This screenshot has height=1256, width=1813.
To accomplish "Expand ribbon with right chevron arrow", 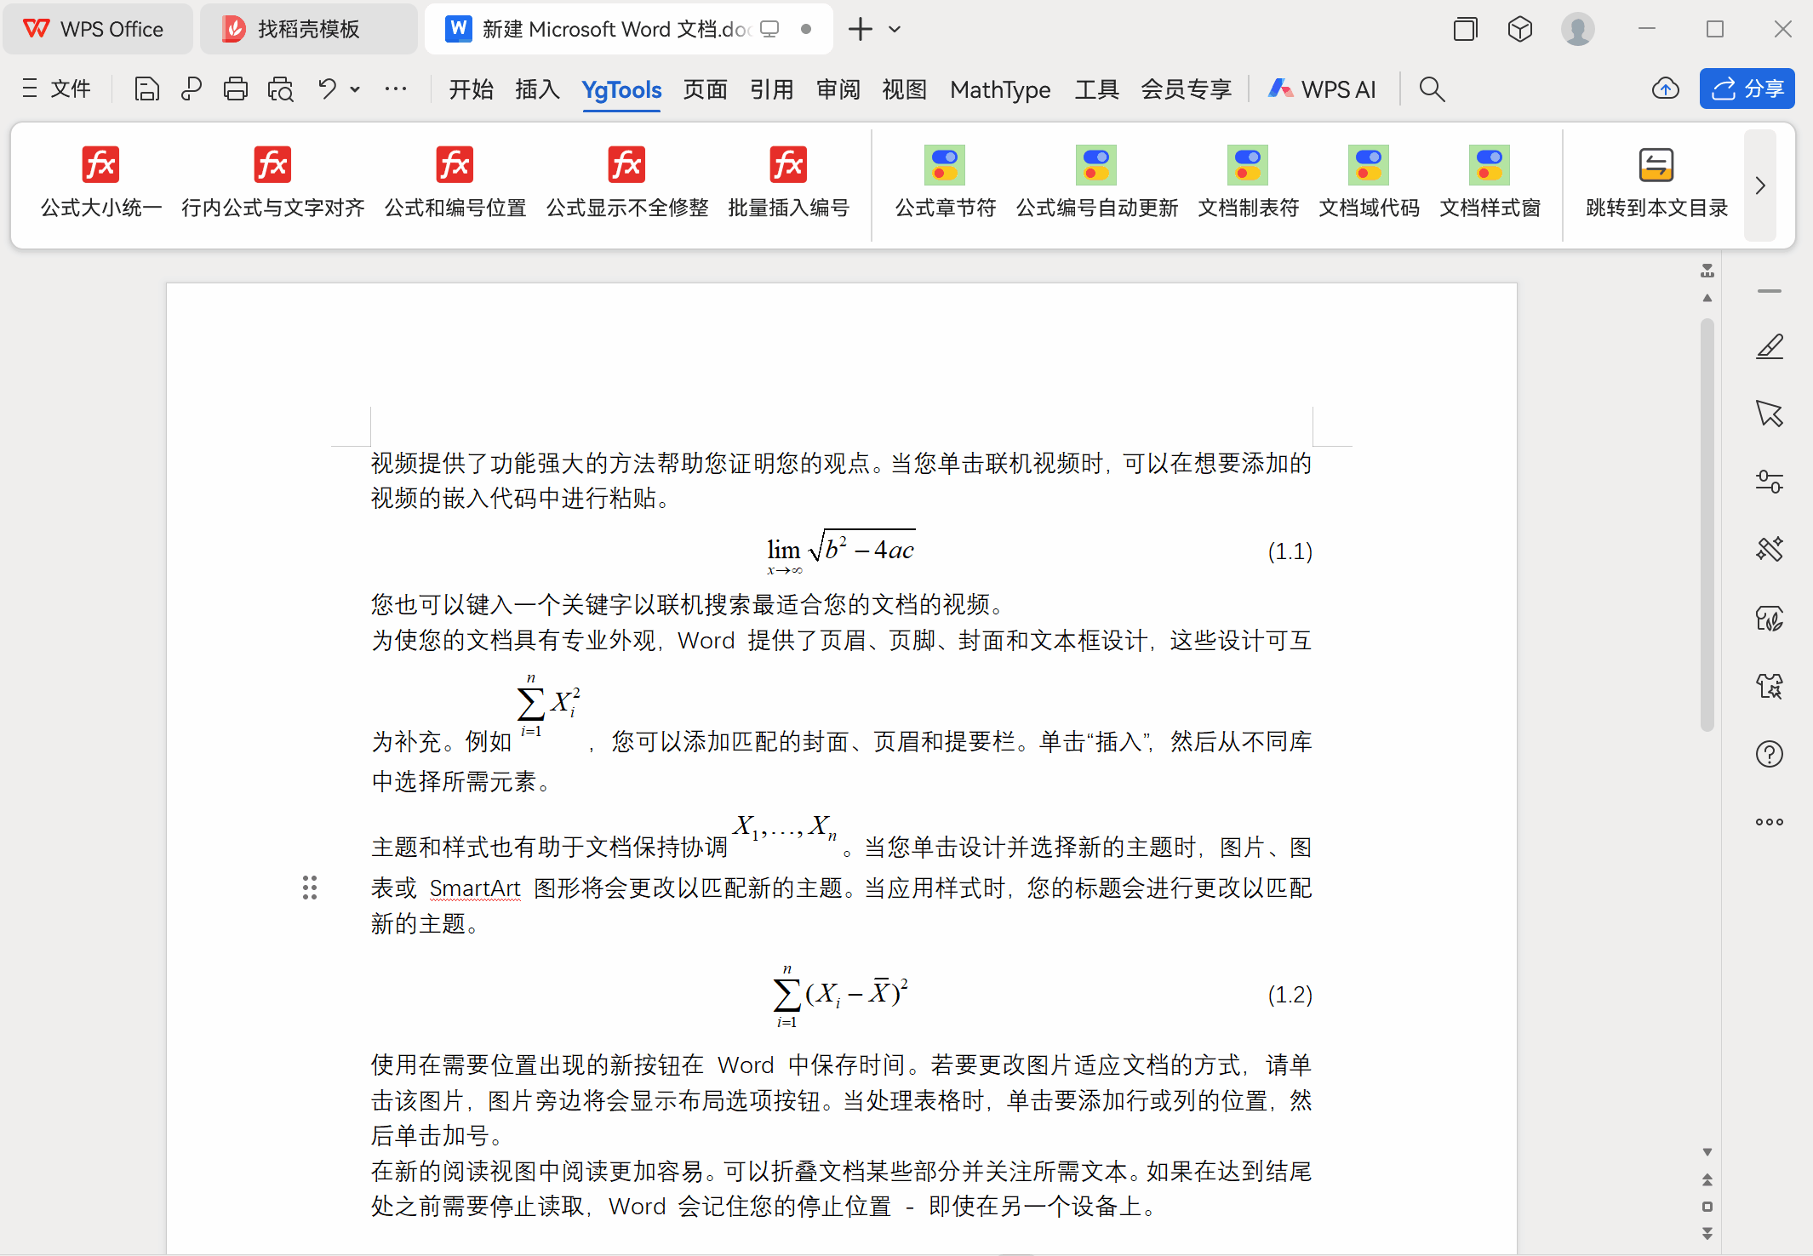I will tap(1760, 186).
